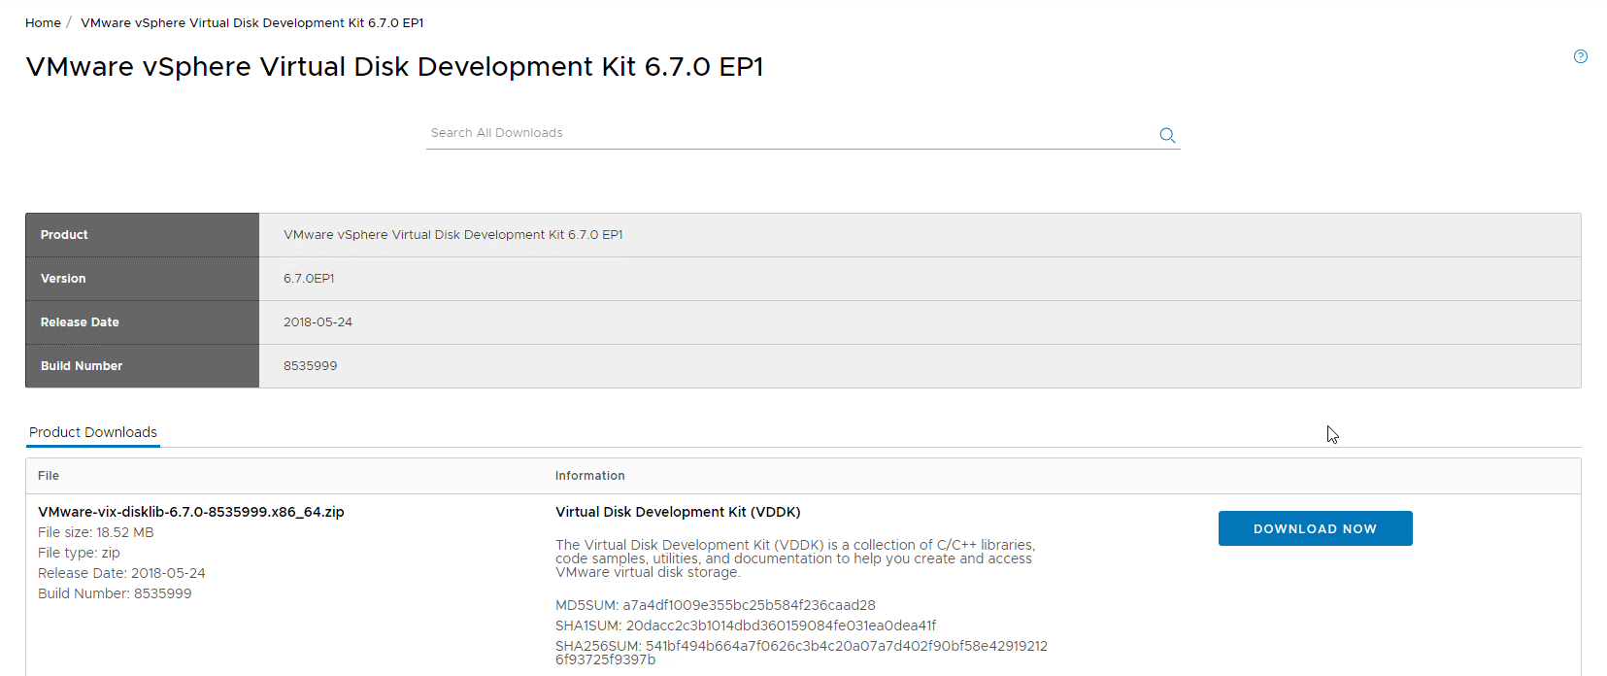Screen dimensions: 1607x676
Task: Click the Product row label
Action: click(64, 235)
